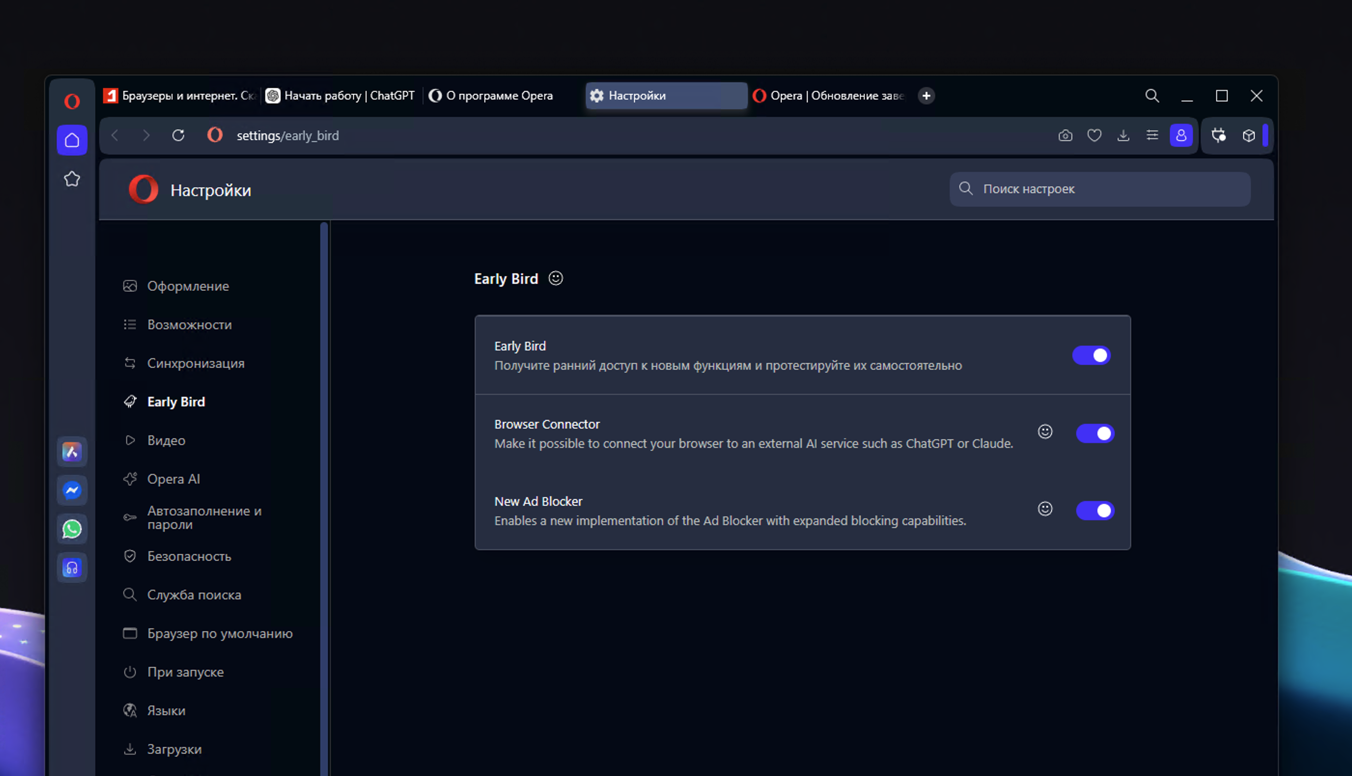Click the new tab plus button

click(926, 96)
